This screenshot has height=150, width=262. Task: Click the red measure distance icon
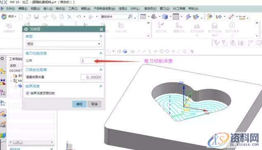[231, 16]
